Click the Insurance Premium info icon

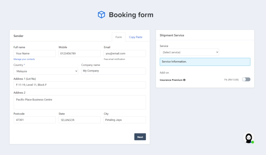pyautogui.click(x=184, y=80)
